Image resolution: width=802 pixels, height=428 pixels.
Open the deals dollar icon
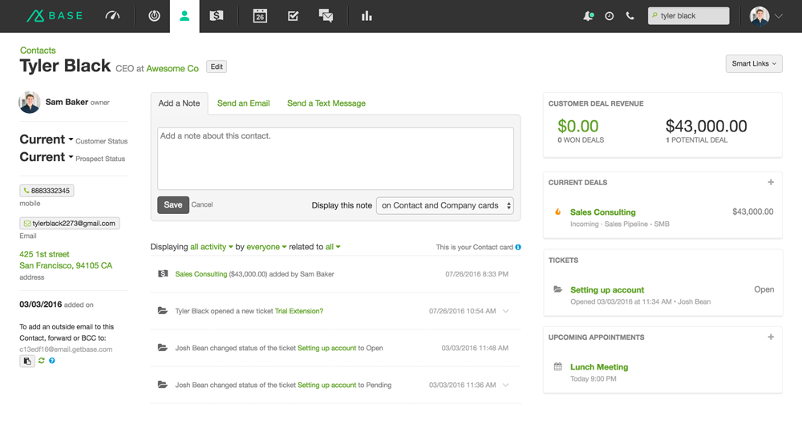[x=217, y=16]
